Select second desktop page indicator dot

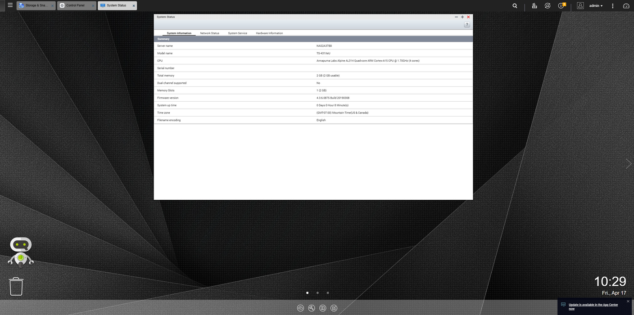pyautogui.click(x=317, y=293)
